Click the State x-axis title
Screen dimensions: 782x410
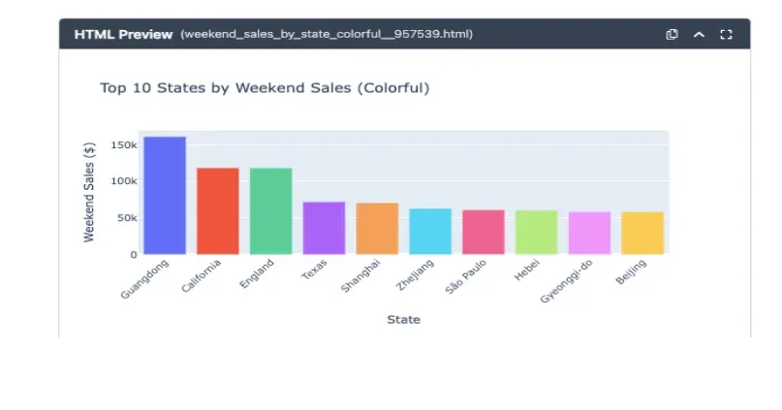(x=403, y=319)
